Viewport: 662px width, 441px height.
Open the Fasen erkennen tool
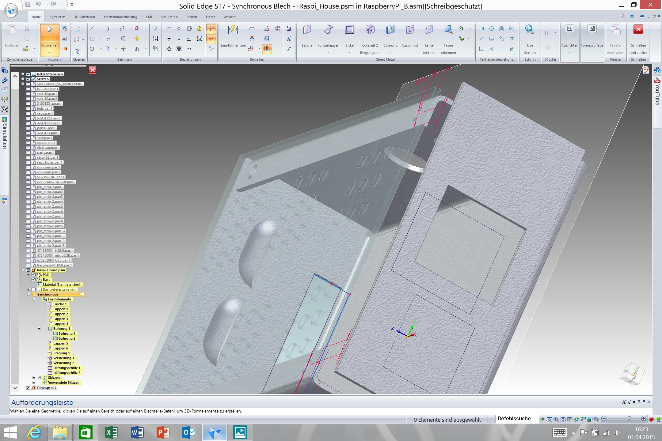pos(448,39)
